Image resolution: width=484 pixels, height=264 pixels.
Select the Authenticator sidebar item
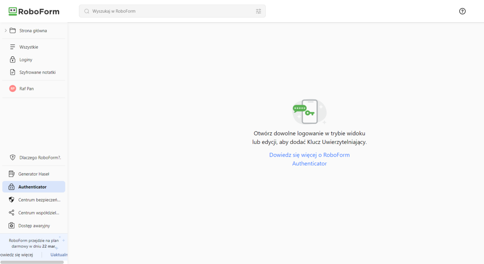(32, 187)
